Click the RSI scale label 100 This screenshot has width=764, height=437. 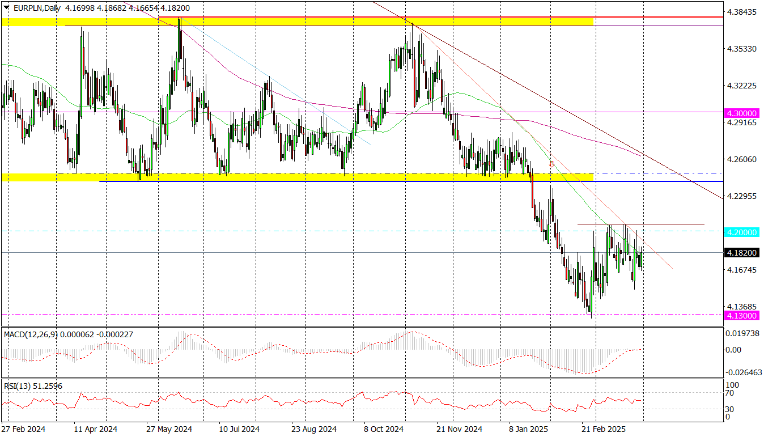(x=733, y=385)
